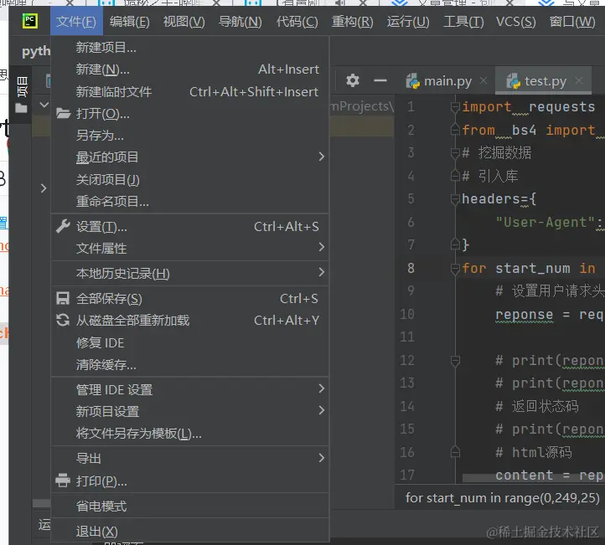Click the "User-Agent" string on line 6

546,222
